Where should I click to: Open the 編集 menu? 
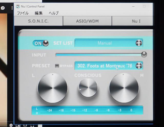[39, 13]
